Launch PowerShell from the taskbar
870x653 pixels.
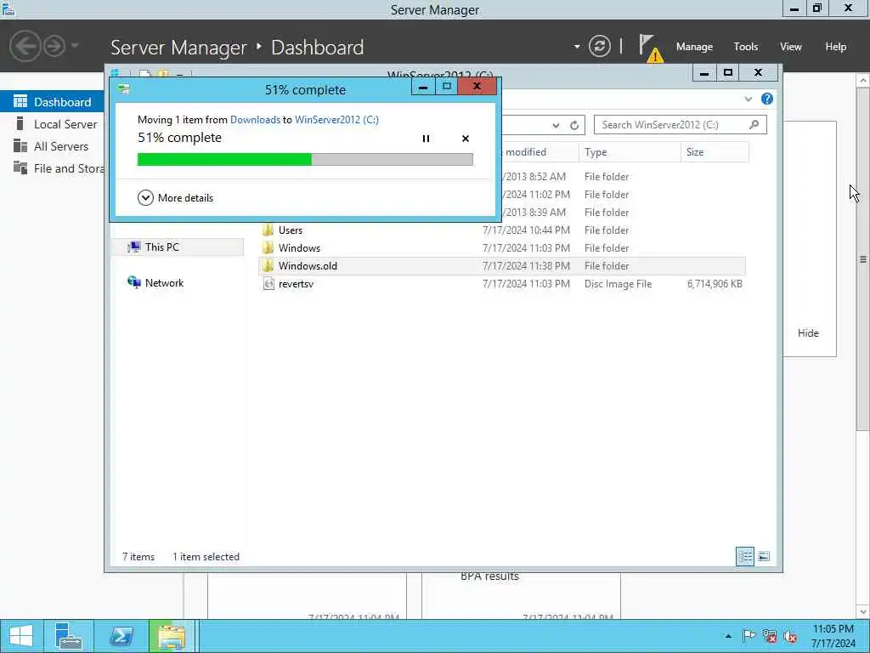[121, 636]
